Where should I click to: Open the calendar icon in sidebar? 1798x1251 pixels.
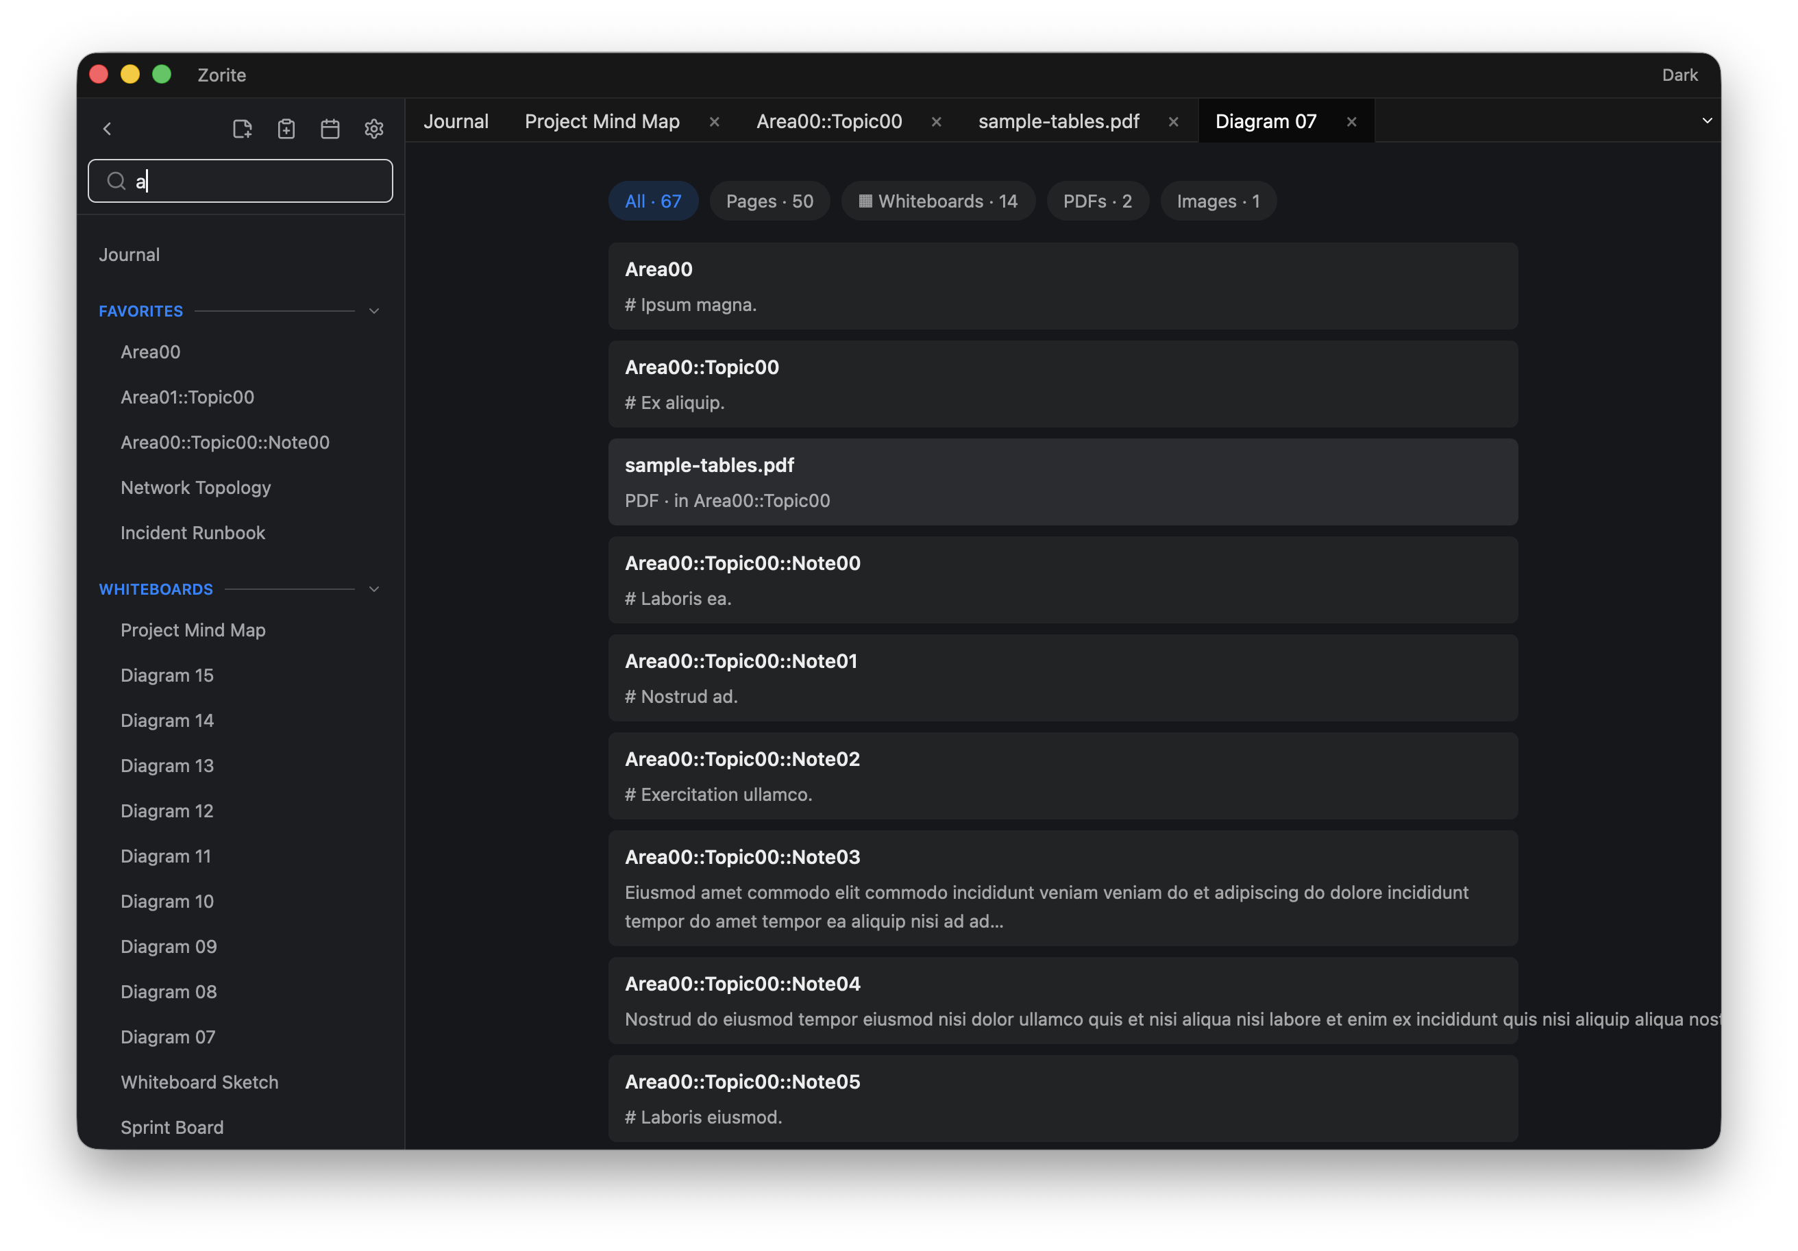click(330, 128)
